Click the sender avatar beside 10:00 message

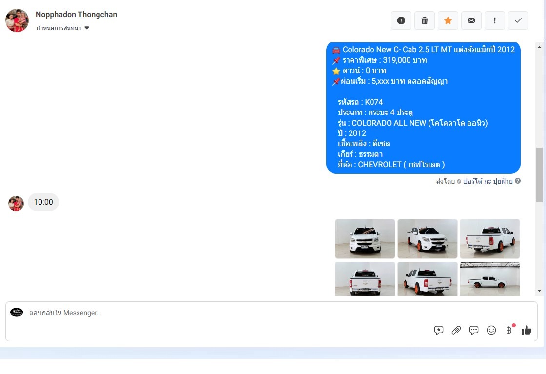tap(16, 204)
